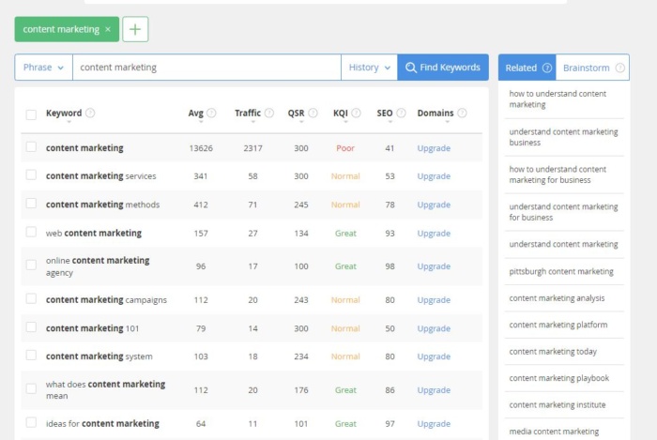Click the SEO value 98

coord(390,266)
